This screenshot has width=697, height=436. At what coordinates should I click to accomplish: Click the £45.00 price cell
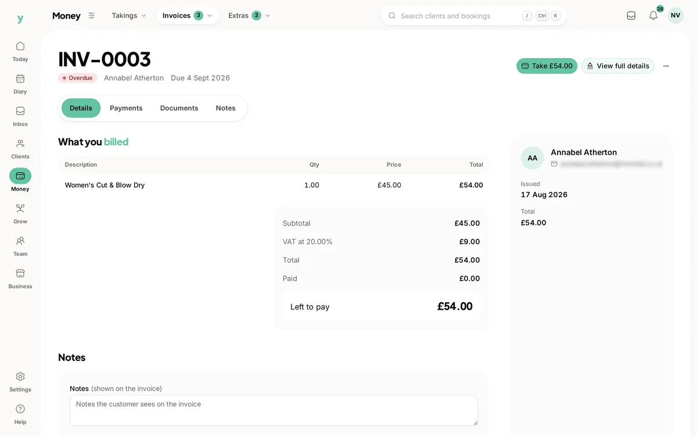(x=389, y=185)
